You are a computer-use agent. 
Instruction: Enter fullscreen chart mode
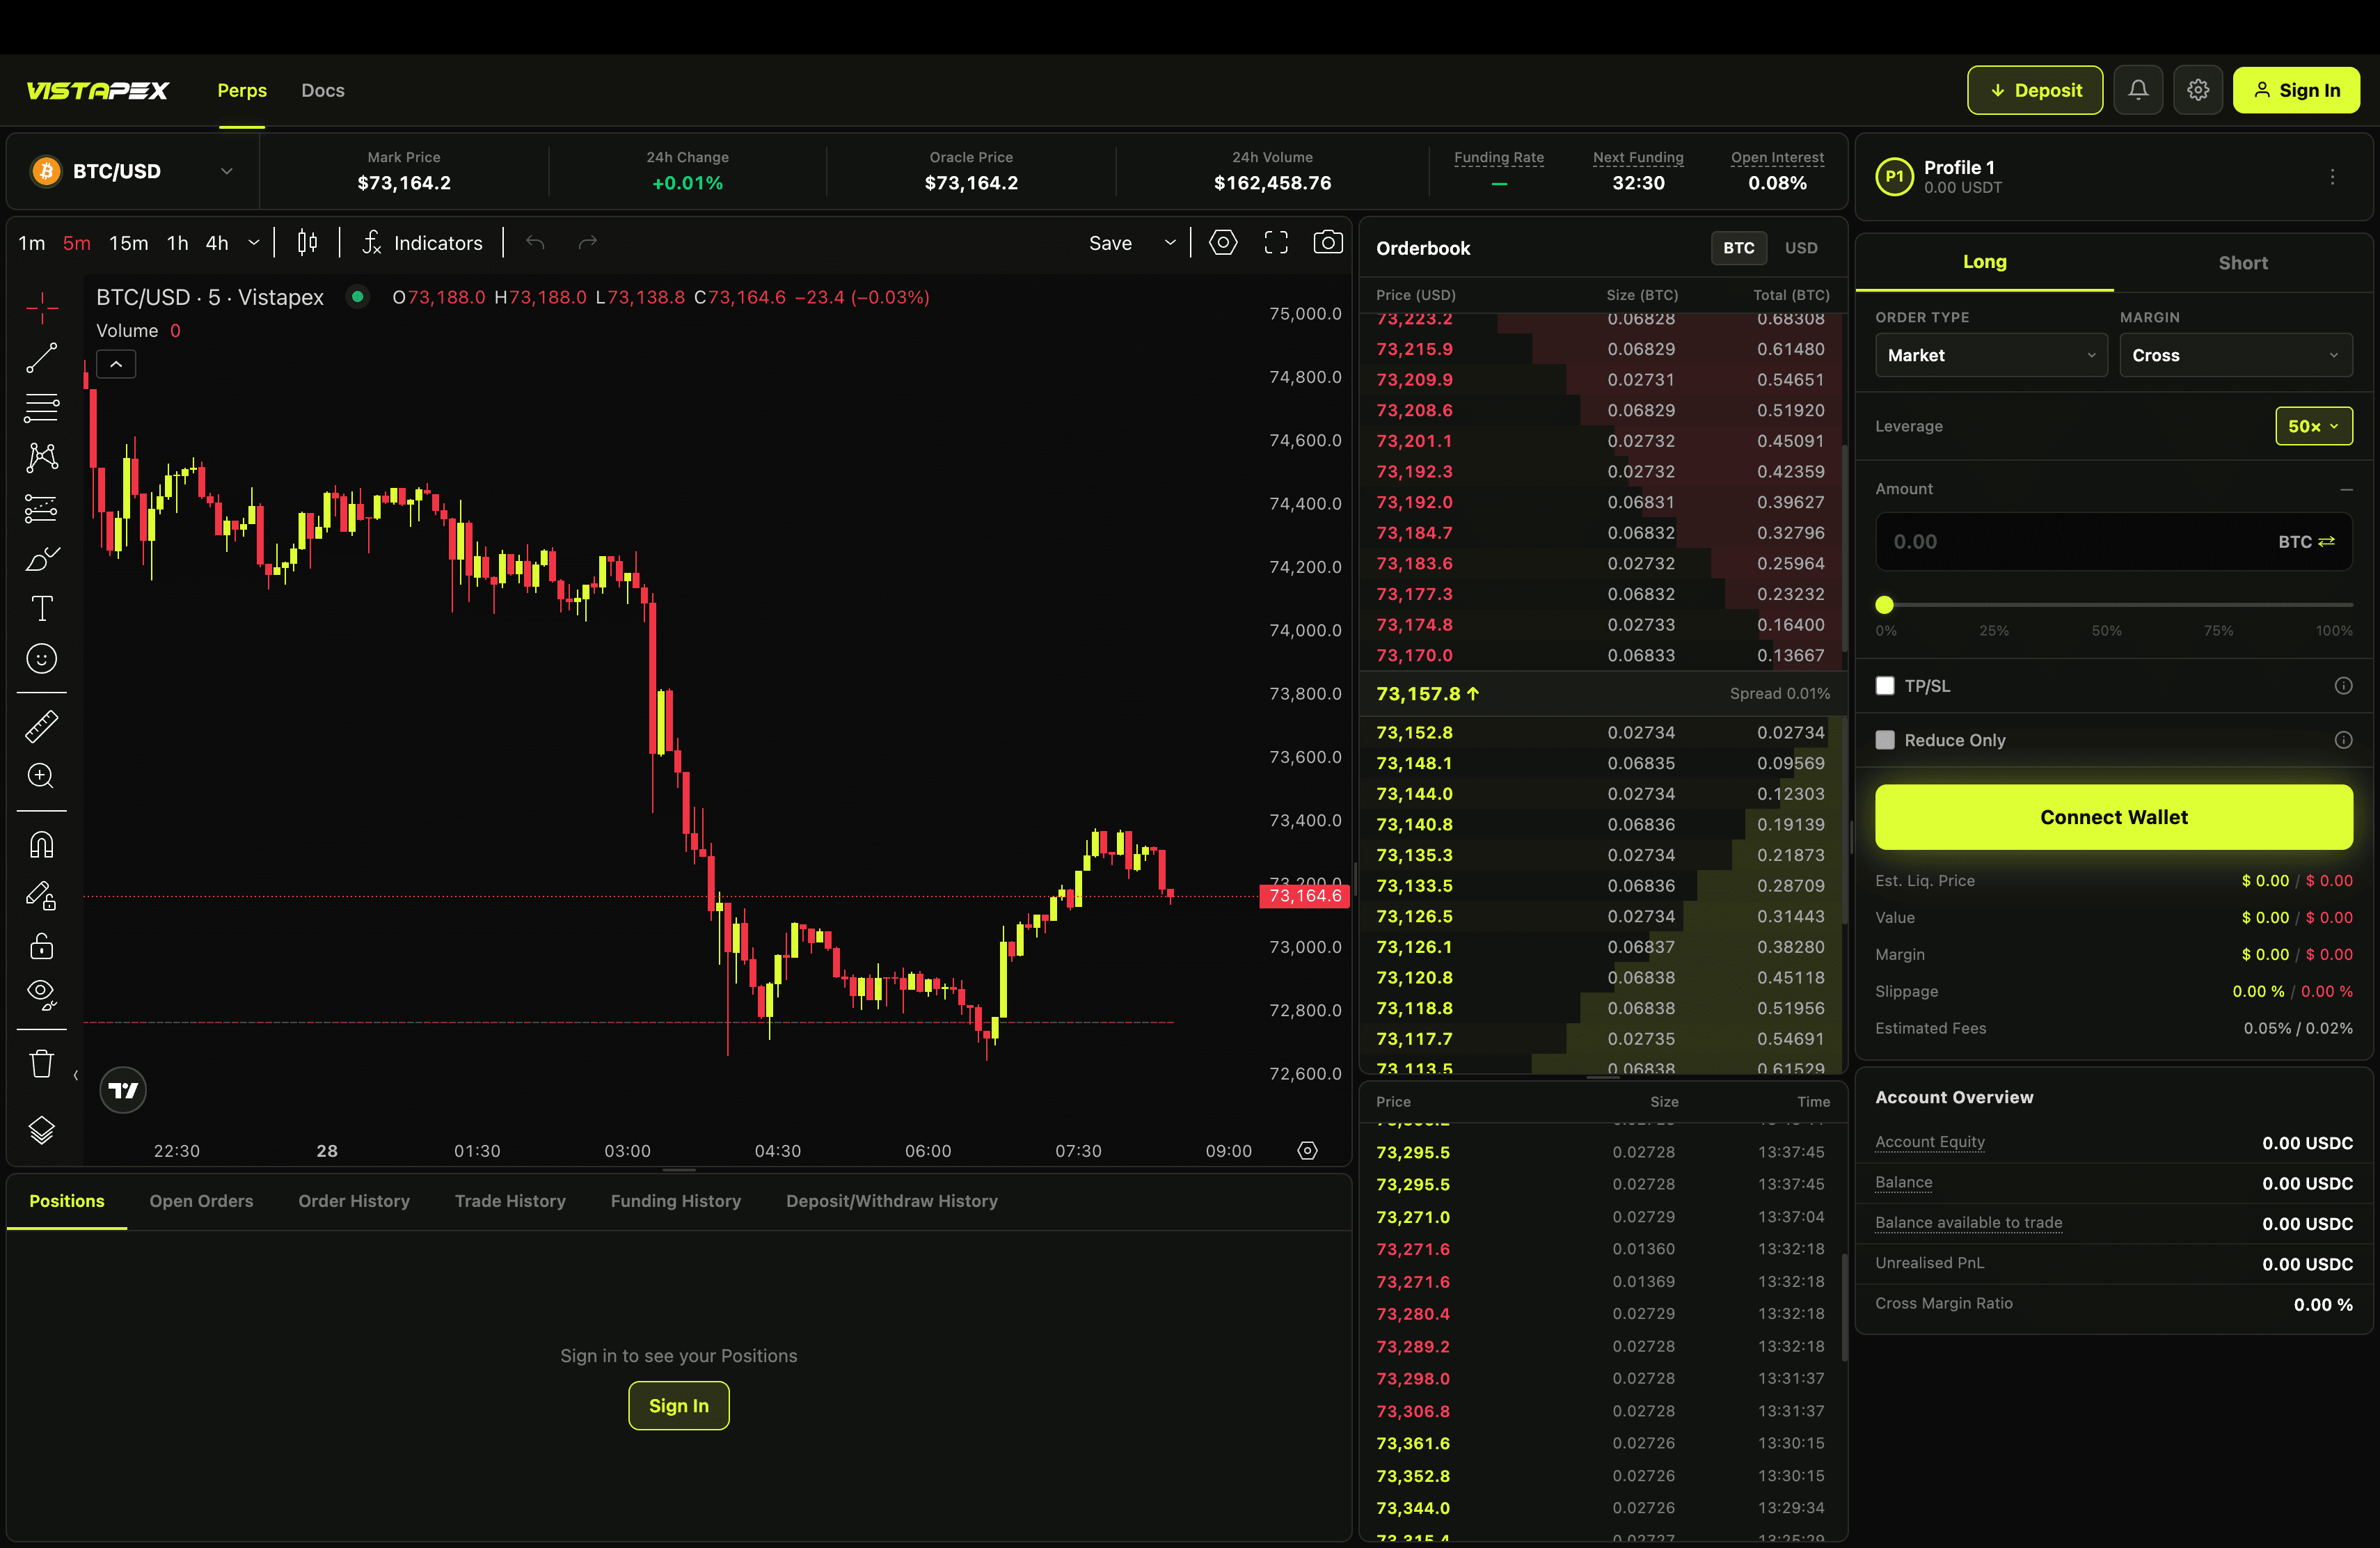tap(1276, 243)
